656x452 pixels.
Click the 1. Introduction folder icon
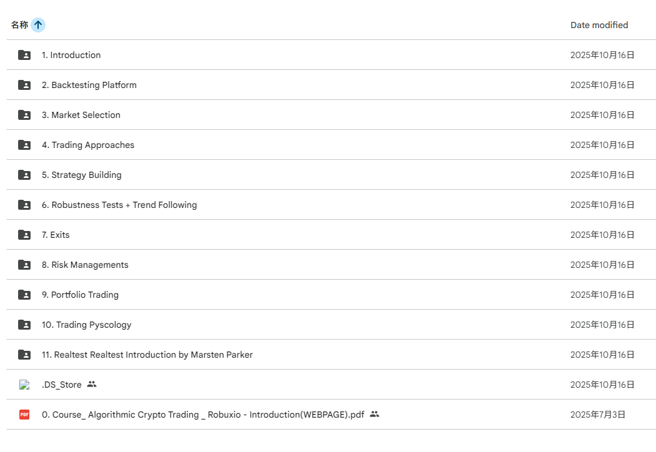point(24,55)
